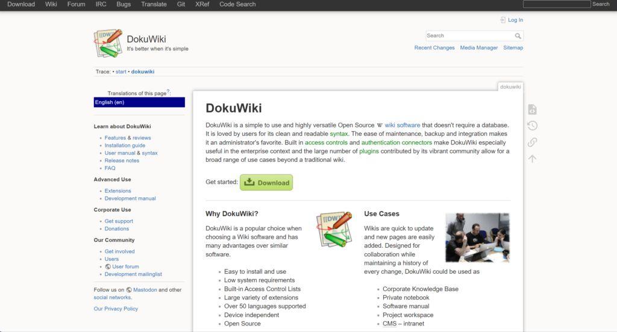The height and width of the screenshot is (332, 617).
Task: Click the green Download button
Action: click(266, 182)
